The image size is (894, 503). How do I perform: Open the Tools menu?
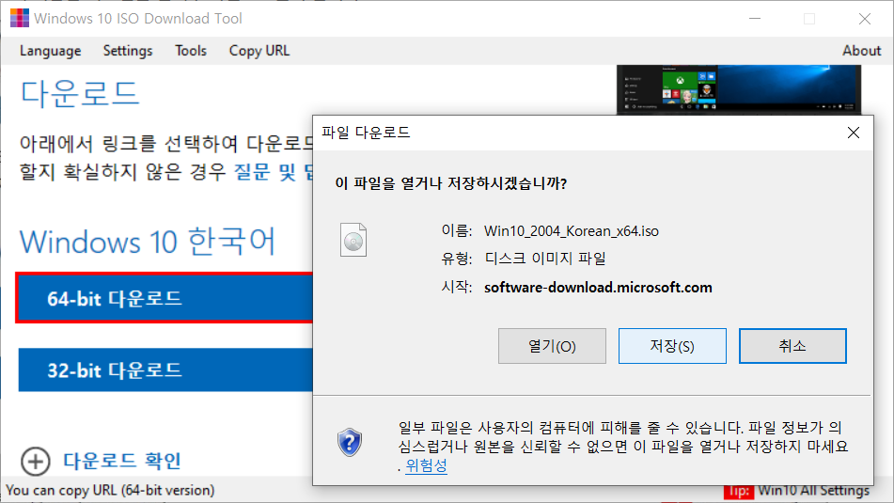191,51
